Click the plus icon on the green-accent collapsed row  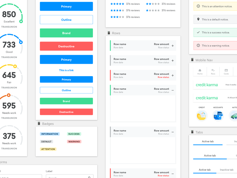point(173,46)
